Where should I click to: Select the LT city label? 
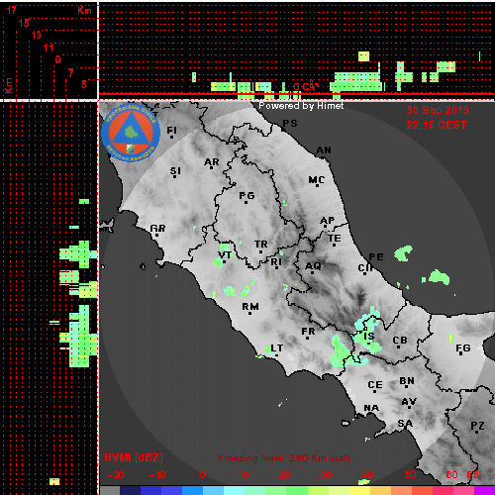point(277,348)
